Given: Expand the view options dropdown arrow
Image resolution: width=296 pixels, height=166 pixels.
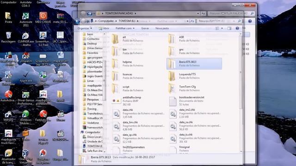Looking at the screenshot, I should click(222, 29).
